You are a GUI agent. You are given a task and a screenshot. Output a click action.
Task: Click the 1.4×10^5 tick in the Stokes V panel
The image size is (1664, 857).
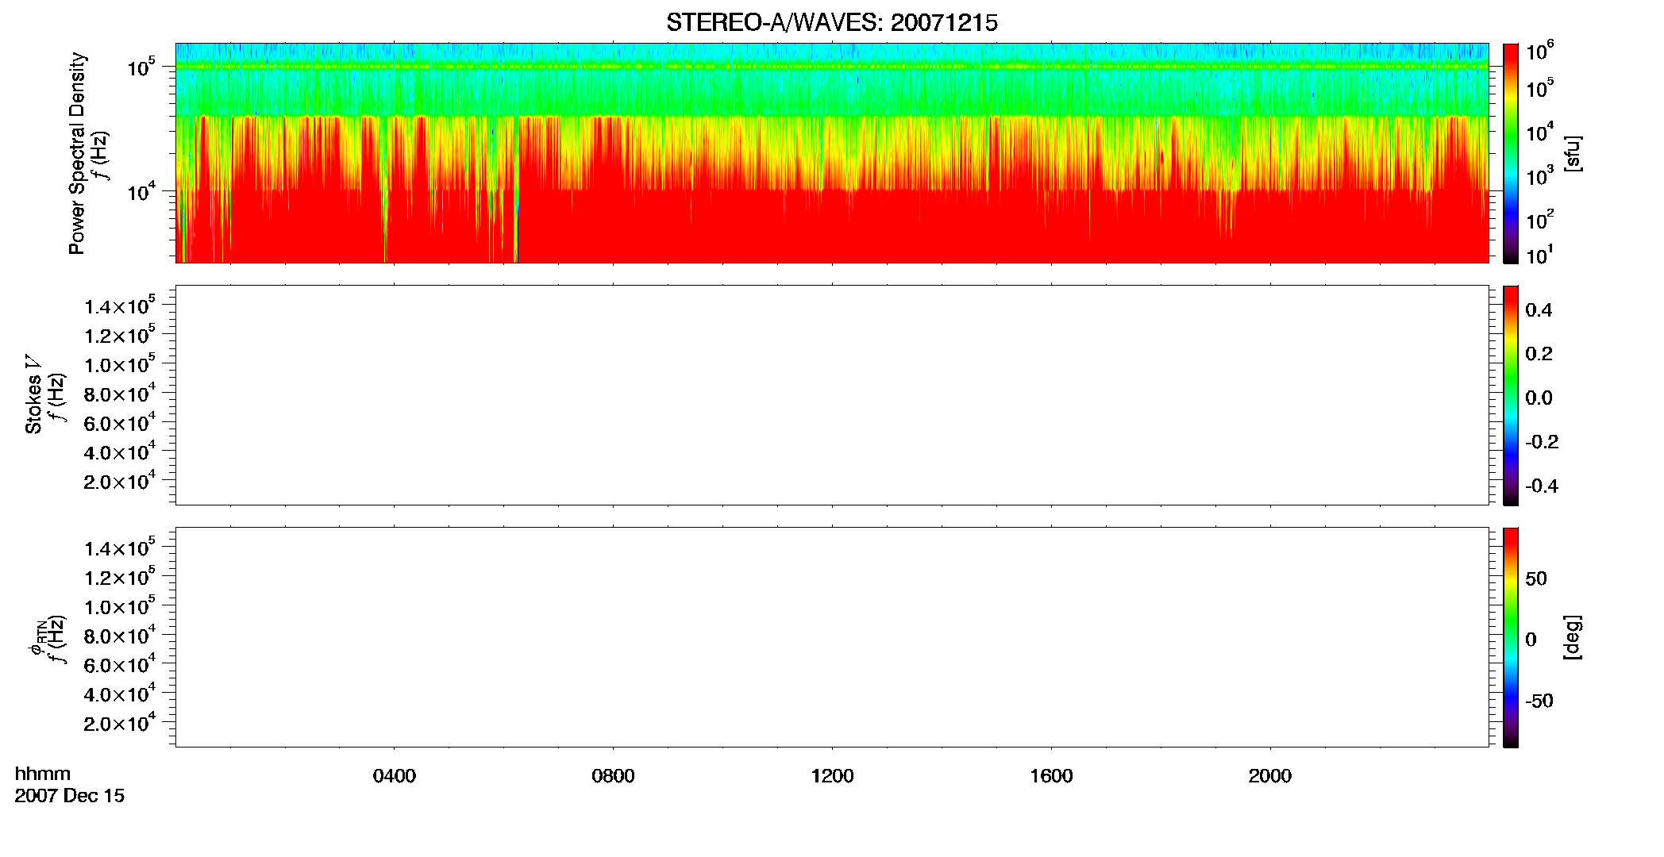coord(120,306)
